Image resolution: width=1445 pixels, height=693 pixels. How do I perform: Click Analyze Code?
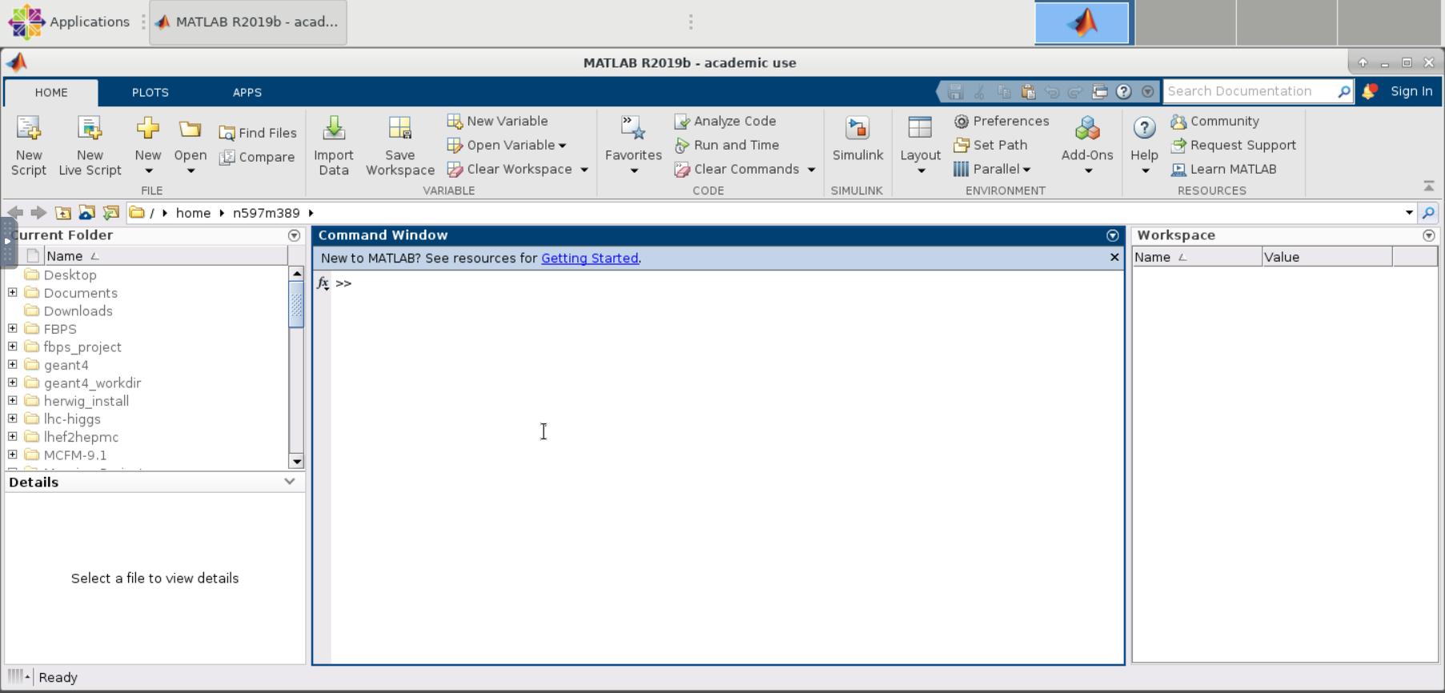pos(725,121)
